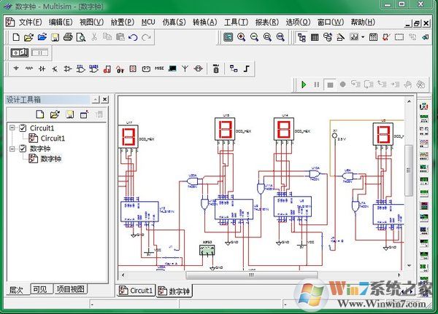Click the Zoom in magnifier icon
This screenshot has height=314, width=438.
coord(242,37)
